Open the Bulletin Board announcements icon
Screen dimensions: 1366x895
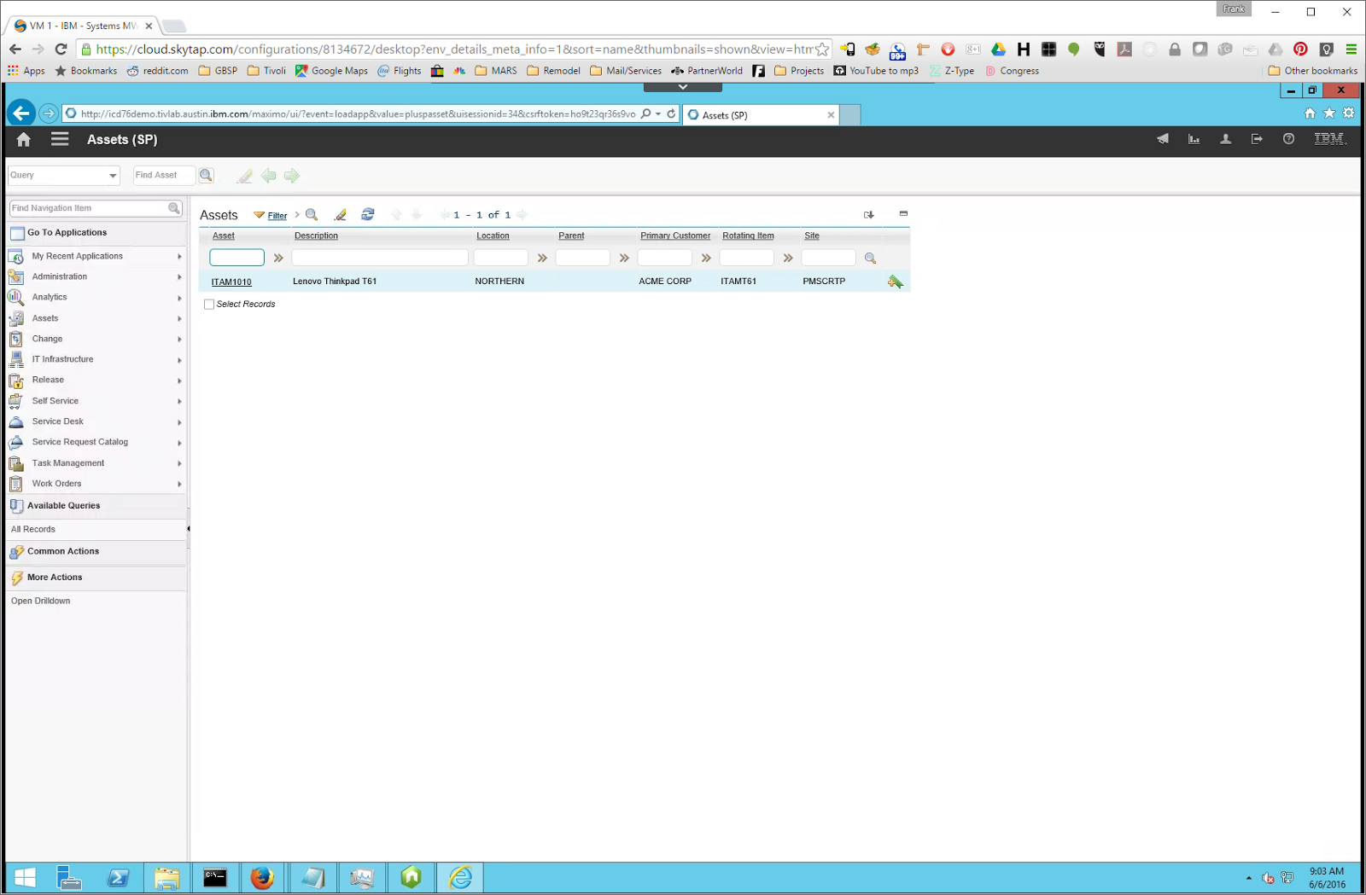[1162, 139]
